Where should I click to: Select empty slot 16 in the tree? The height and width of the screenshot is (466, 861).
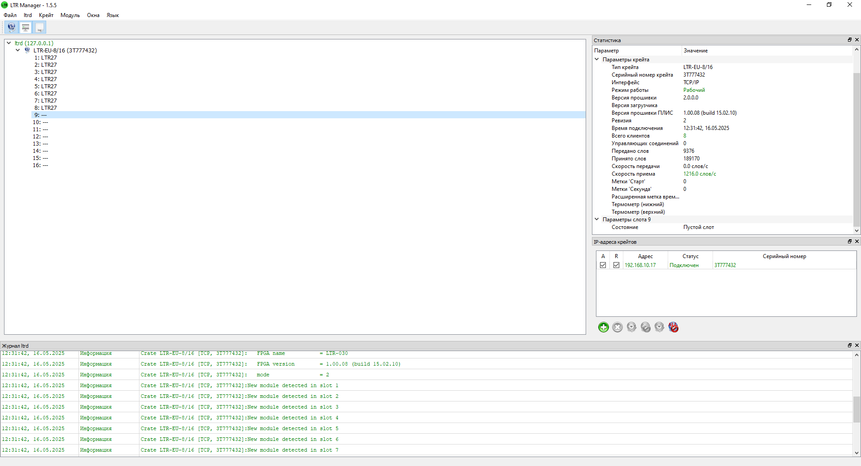40,165
